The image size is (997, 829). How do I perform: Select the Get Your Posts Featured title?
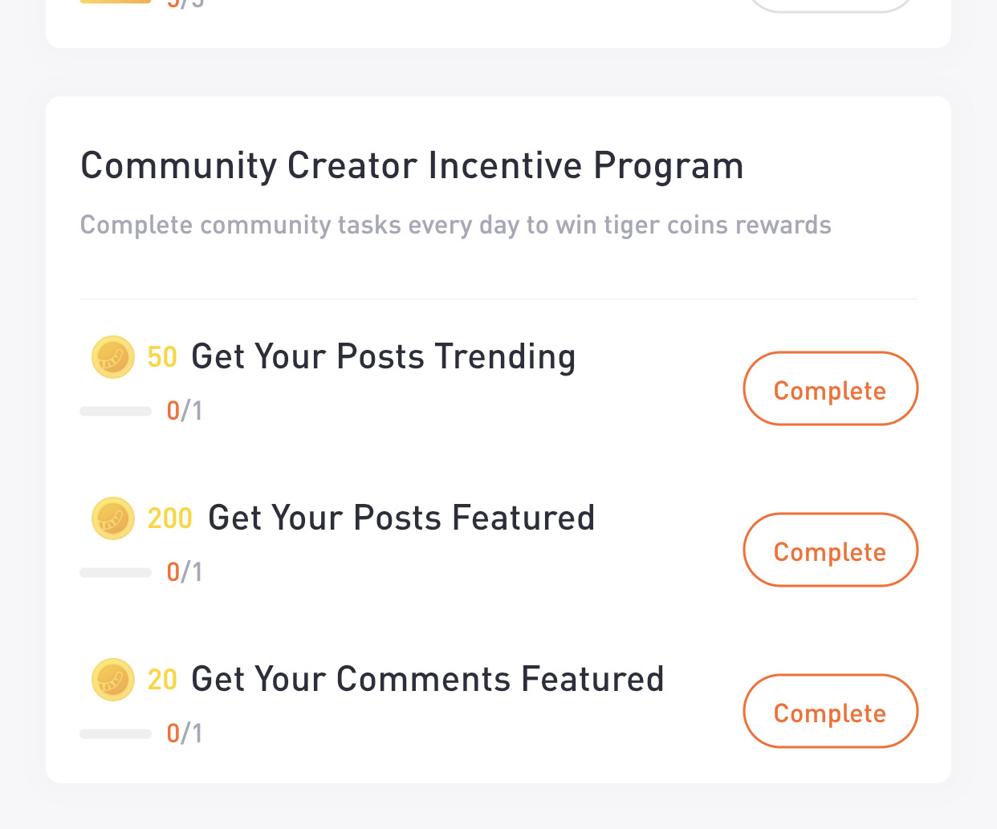[401, 518]
